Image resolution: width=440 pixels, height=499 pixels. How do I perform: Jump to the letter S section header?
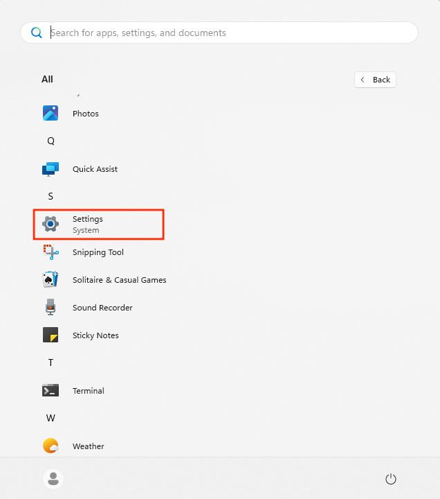point(51,196)
